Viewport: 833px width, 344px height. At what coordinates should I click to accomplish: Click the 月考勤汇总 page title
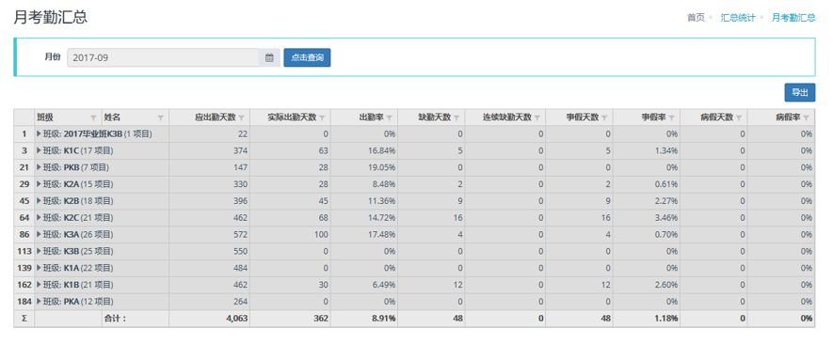tap(51, 18)
